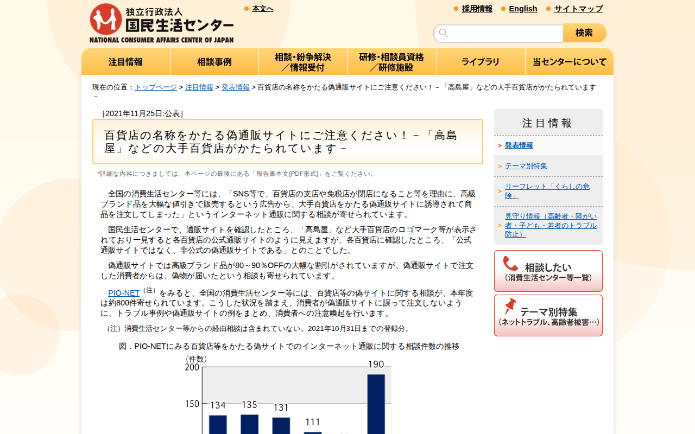Open the 注目情報 navigation tab
Viewport: 695px width, 434px height.
click(x=125, y=61)
